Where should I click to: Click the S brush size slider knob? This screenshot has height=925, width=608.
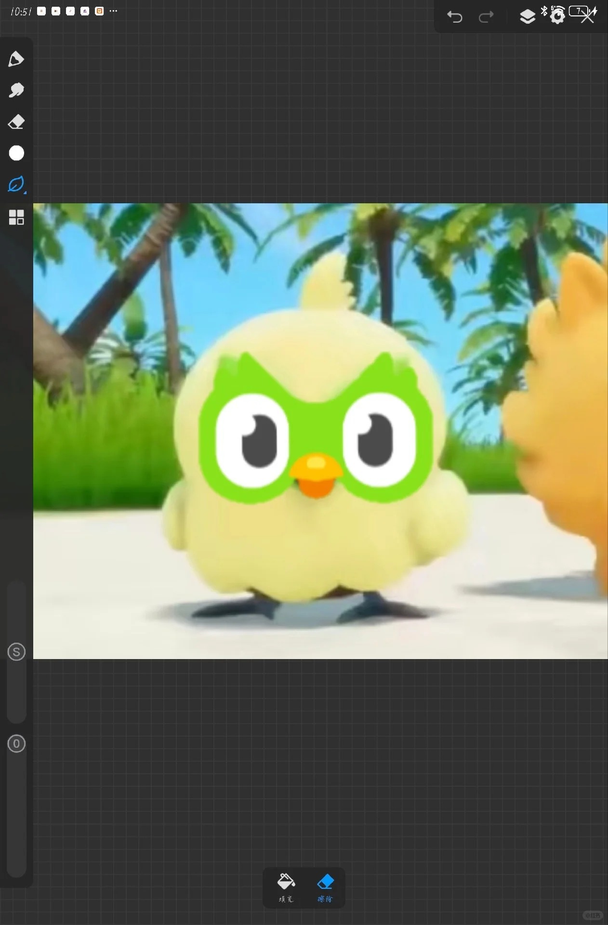[16, 652]
